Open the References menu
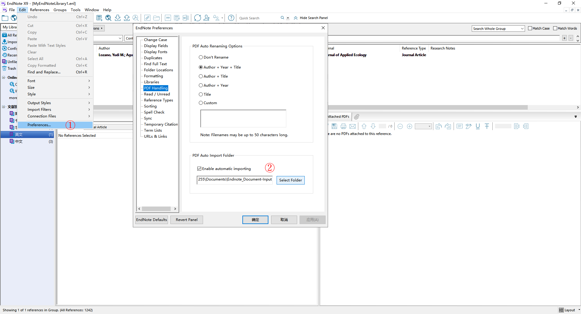581x314 pixels. coord(39,10)
